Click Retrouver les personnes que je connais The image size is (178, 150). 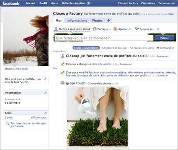coord(28,125)
